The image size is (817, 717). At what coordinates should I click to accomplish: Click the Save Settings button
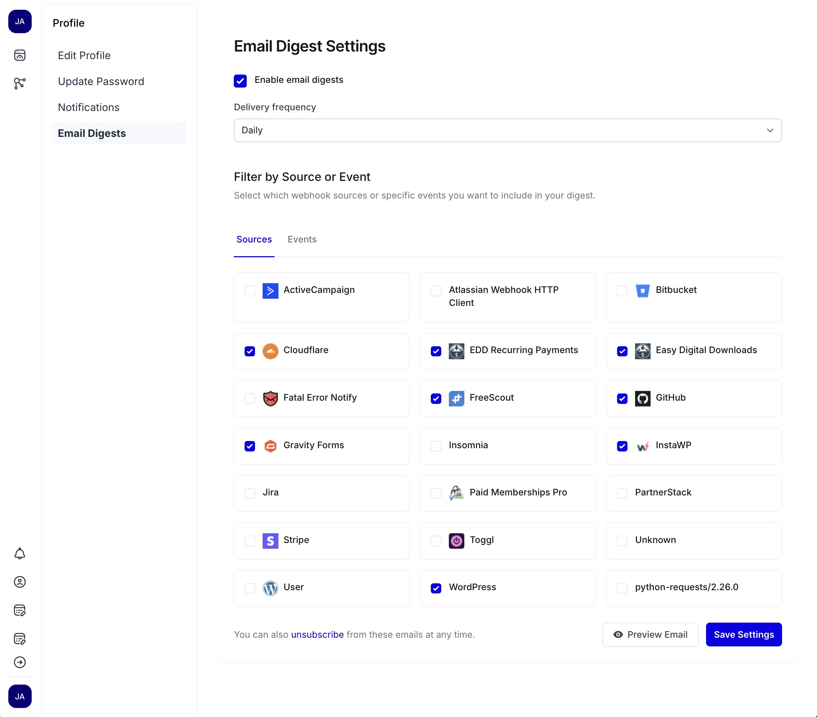coord(744,634)
